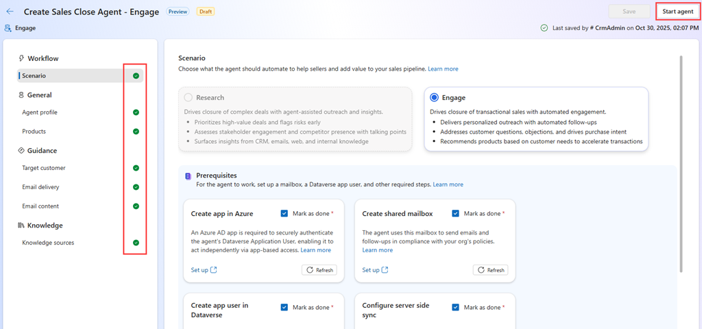Screen dimensions: 702x329
Task: Select the Engage scenario radio button
Action: click(x=434, y=97)
